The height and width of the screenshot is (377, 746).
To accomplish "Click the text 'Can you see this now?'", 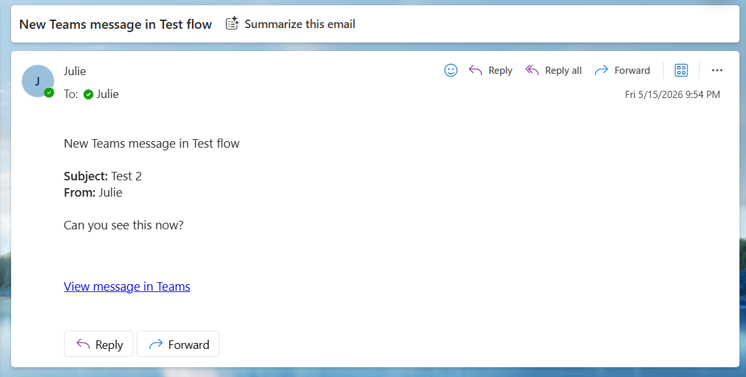I will tap(123, 225).
